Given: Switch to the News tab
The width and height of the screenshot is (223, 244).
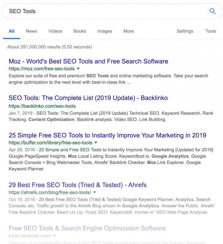Looking at the screenshot, I should [x=31, y=31].
